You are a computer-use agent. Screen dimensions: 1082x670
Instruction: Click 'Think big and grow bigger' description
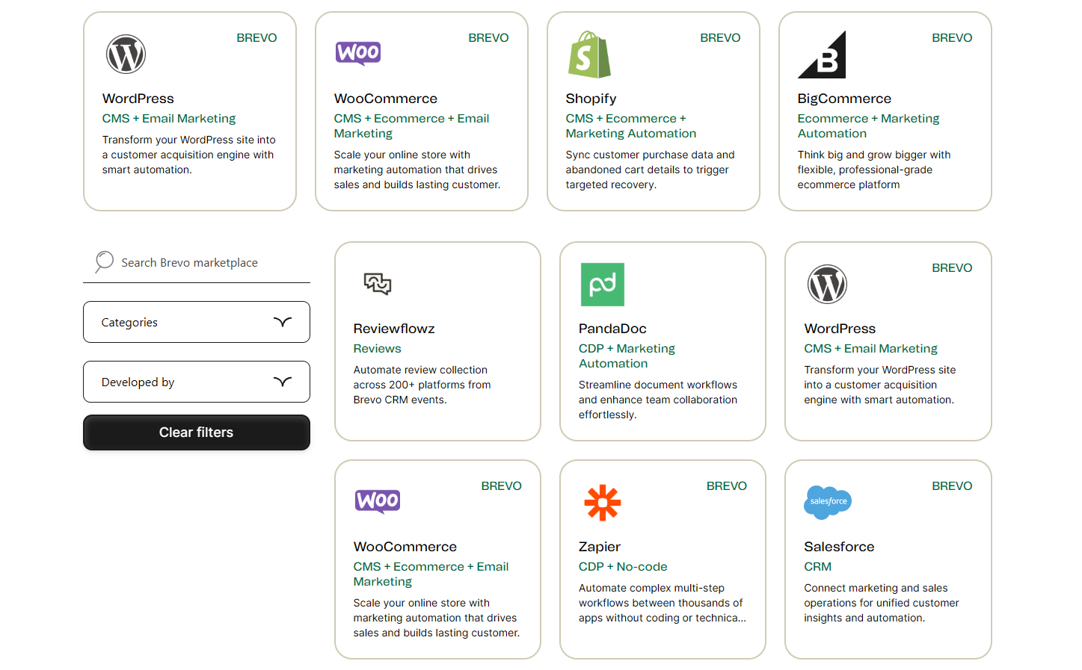point(874,170)
